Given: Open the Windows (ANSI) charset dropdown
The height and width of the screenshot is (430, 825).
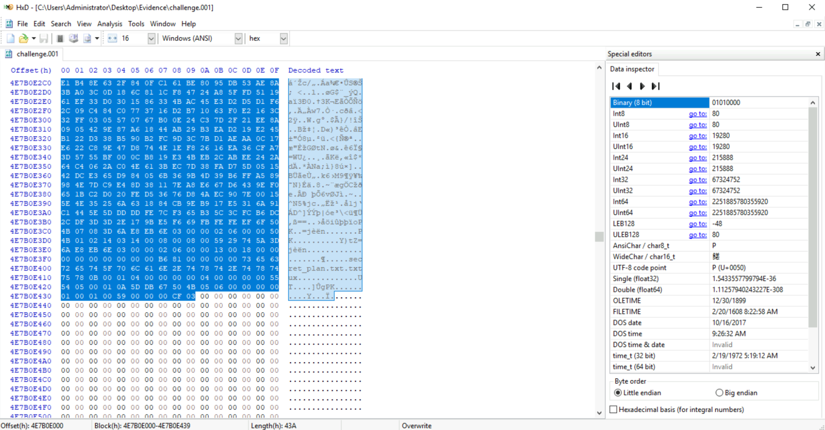Looking at the screenshot, I should (238, 38).
